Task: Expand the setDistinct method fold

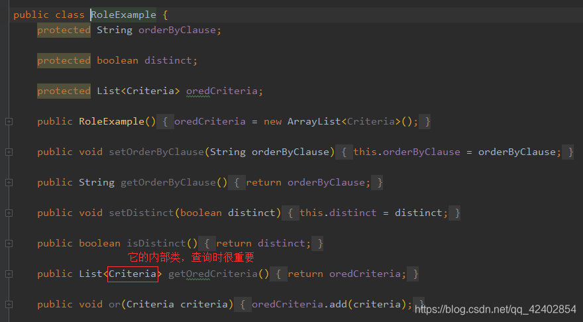Action: point(9,213)
